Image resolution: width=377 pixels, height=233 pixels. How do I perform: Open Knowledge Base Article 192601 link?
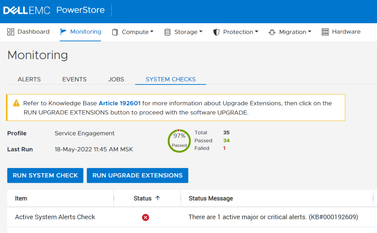coord(120,103)
